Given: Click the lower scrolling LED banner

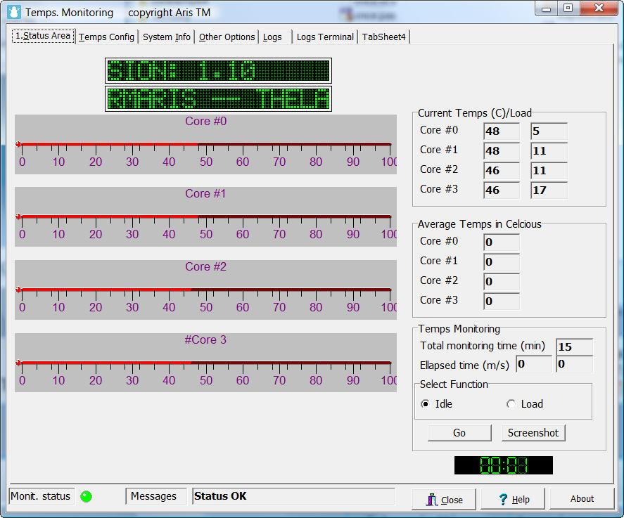Looking at the screenshot, I should pos(218,98).
